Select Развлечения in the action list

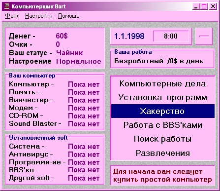coord(163,153)
